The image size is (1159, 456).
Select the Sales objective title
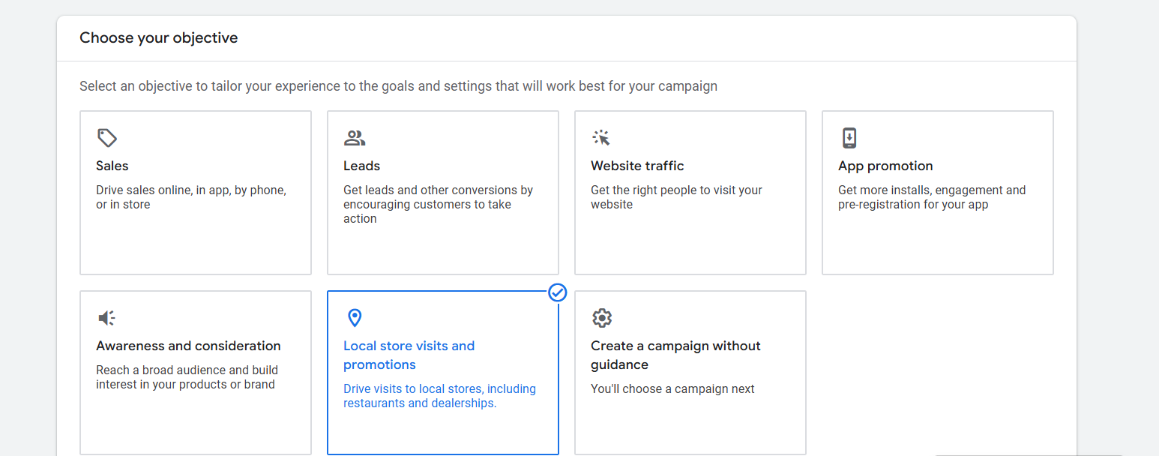coord(112,166)
